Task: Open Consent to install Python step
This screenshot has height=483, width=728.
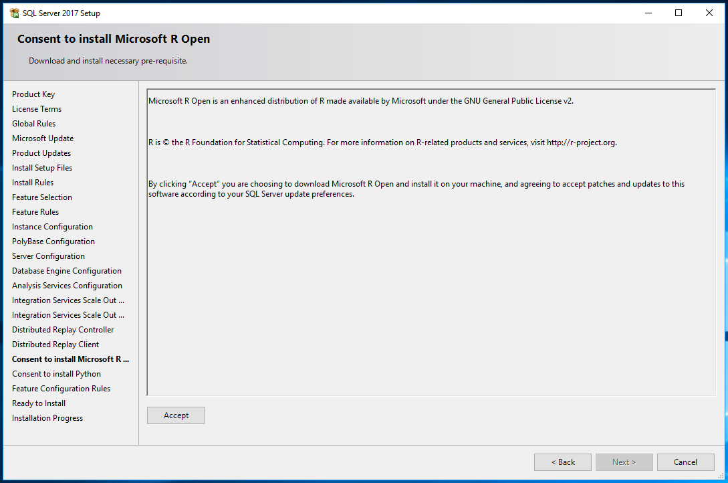Action: click(56, 374)
